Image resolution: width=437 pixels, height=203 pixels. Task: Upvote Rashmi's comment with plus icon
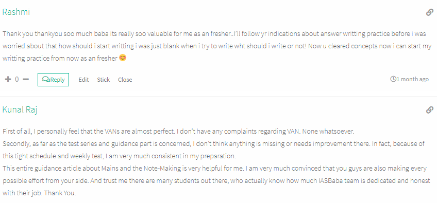[x=8, y=80]
